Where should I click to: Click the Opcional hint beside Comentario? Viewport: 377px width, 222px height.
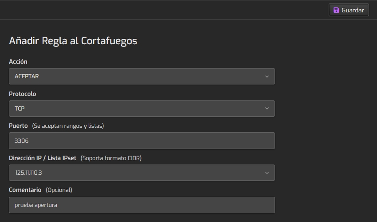pyautogui.click(x=59, y=190)
